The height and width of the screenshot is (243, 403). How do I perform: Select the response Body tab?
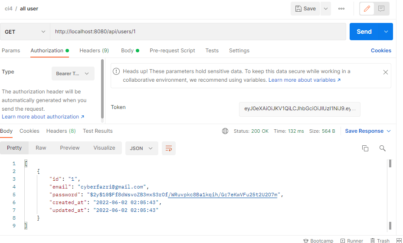[6, 131]
